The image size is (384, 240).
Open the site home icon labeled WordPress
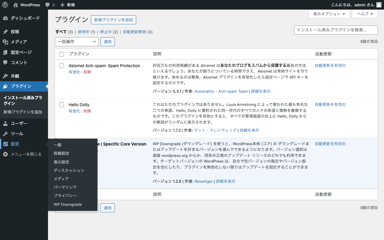tap(16, 5)
